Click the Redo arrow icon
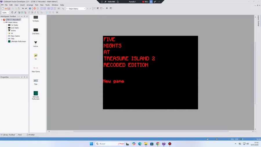 coord(26,8)
